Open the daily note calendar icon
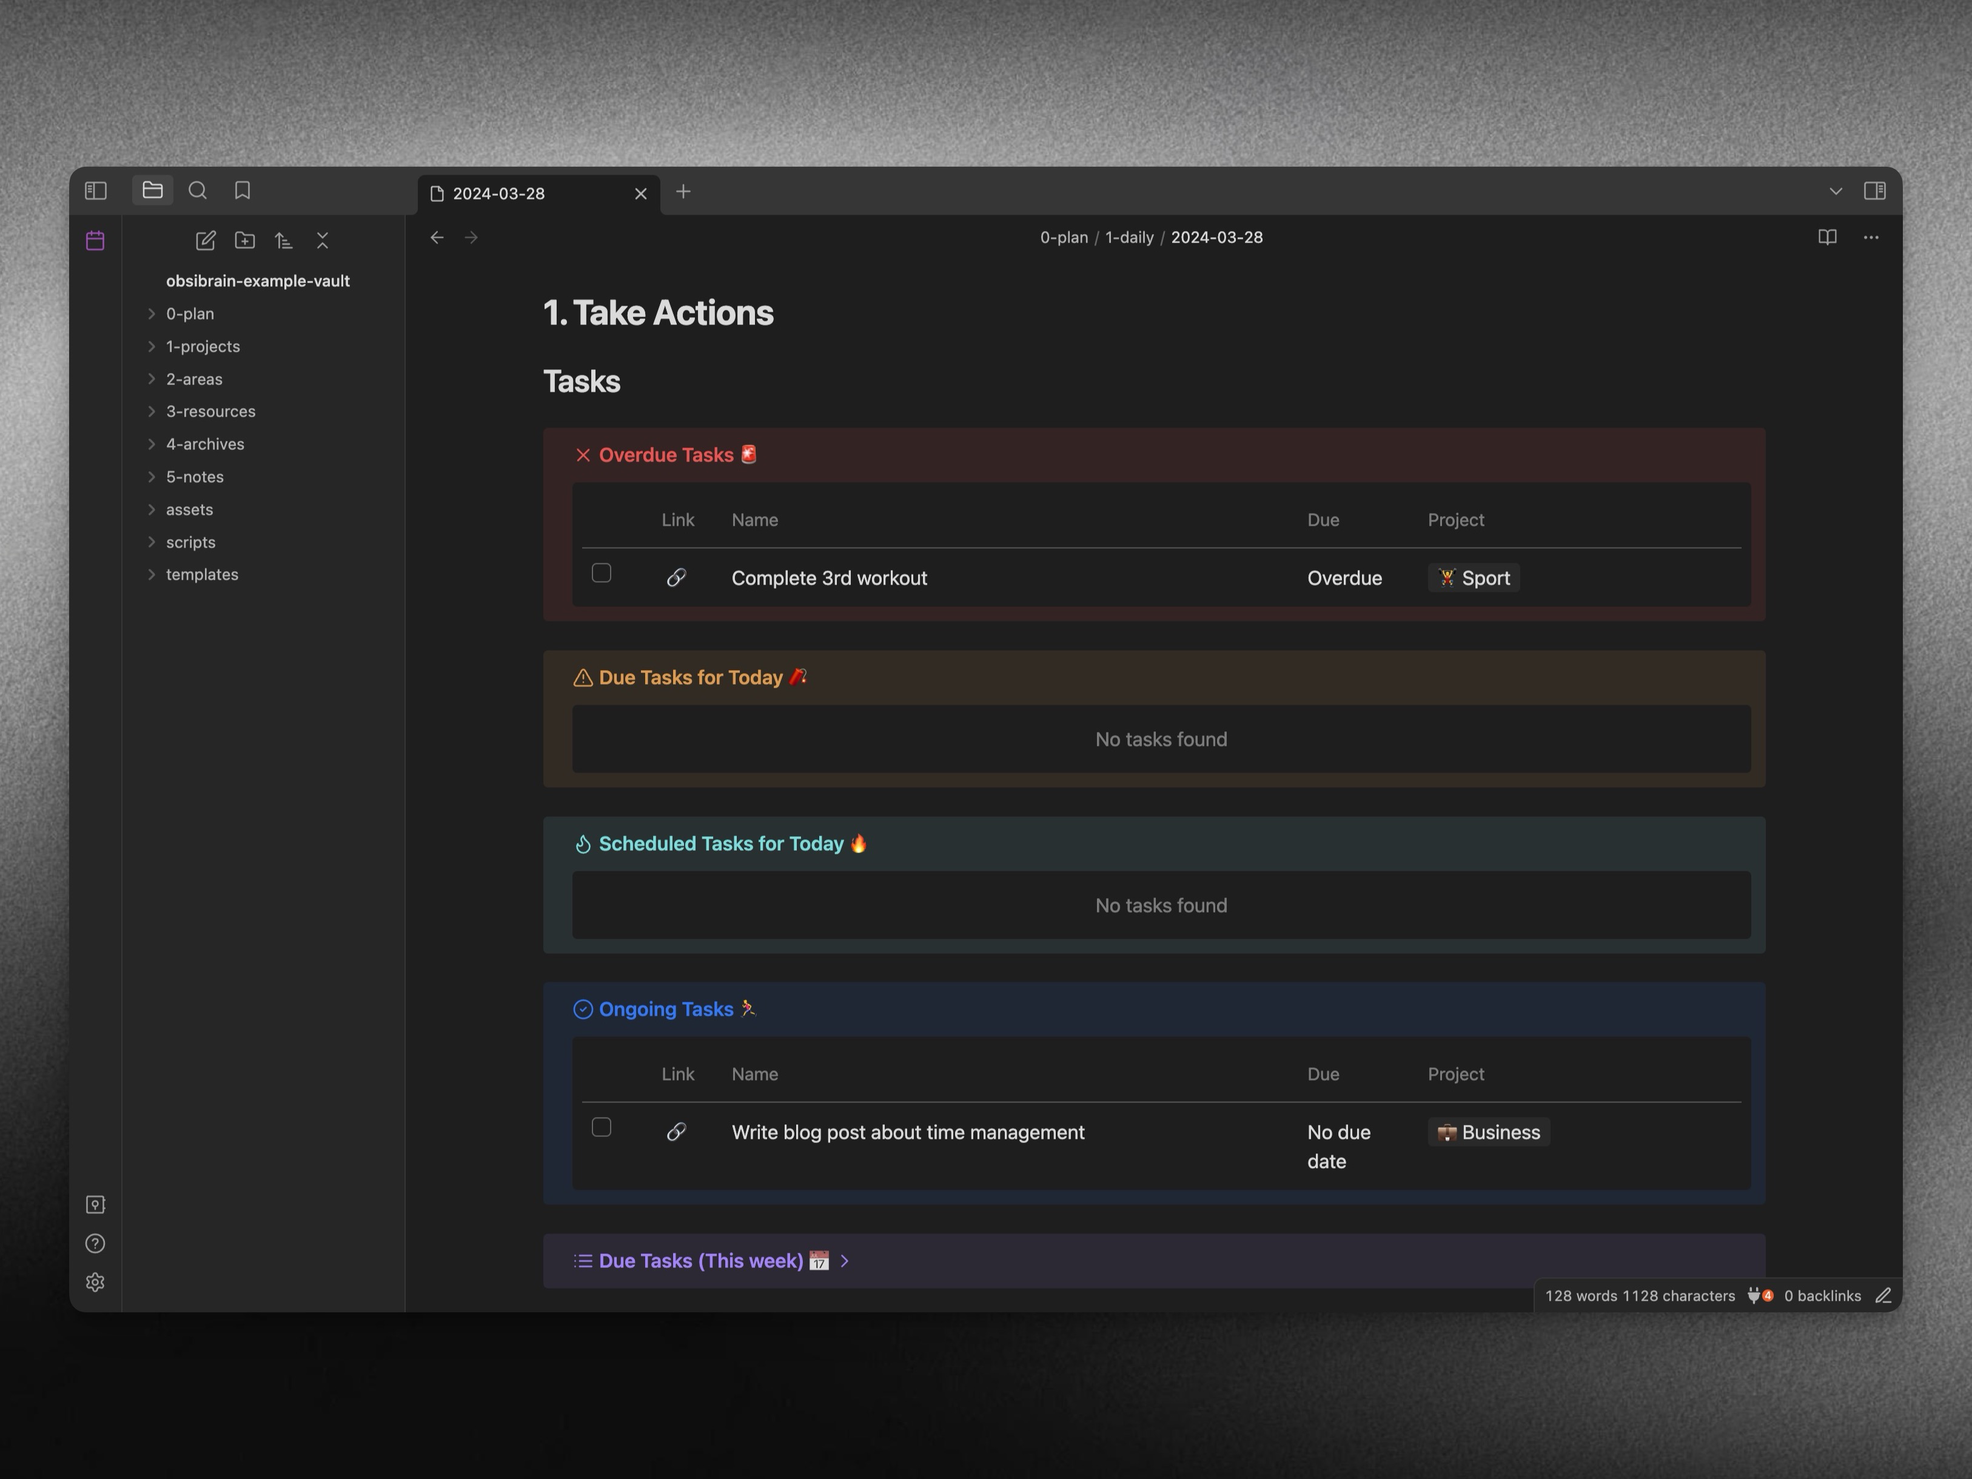The width and height of the screenshot is (1972, 1479). (x=95, y=241)
